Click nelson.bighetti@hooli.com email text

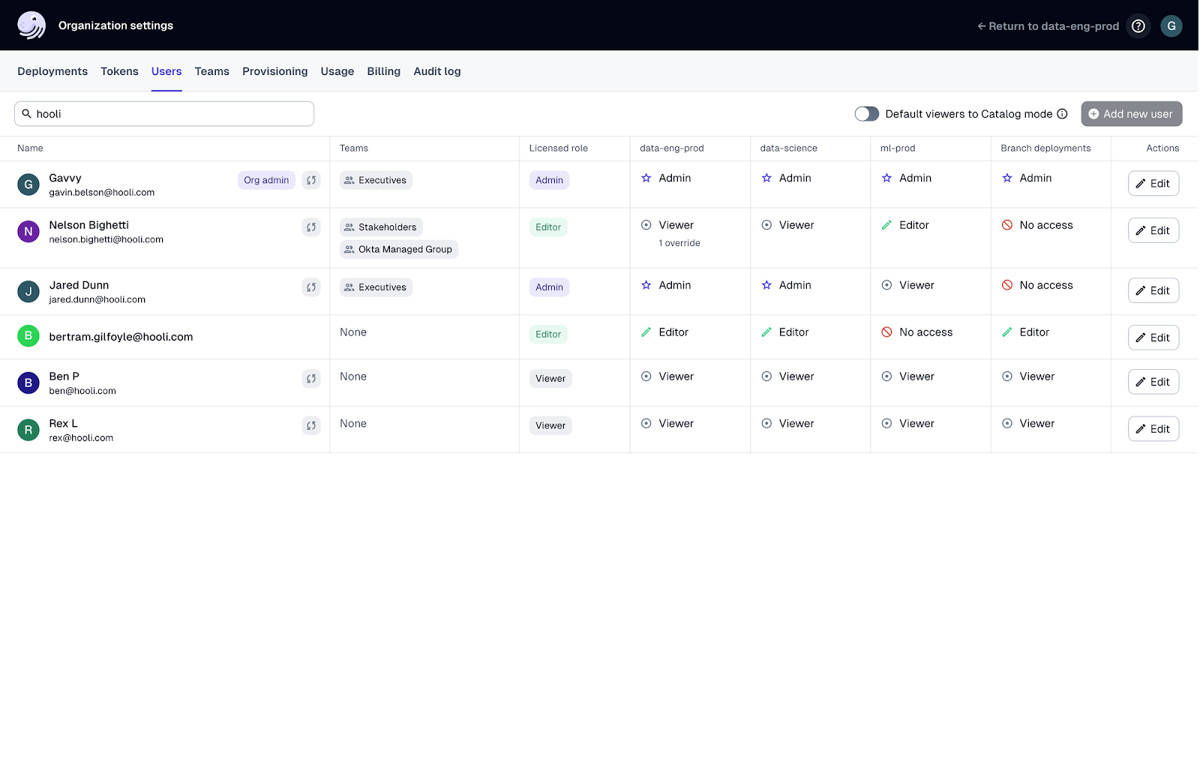(x=106, y=240)
